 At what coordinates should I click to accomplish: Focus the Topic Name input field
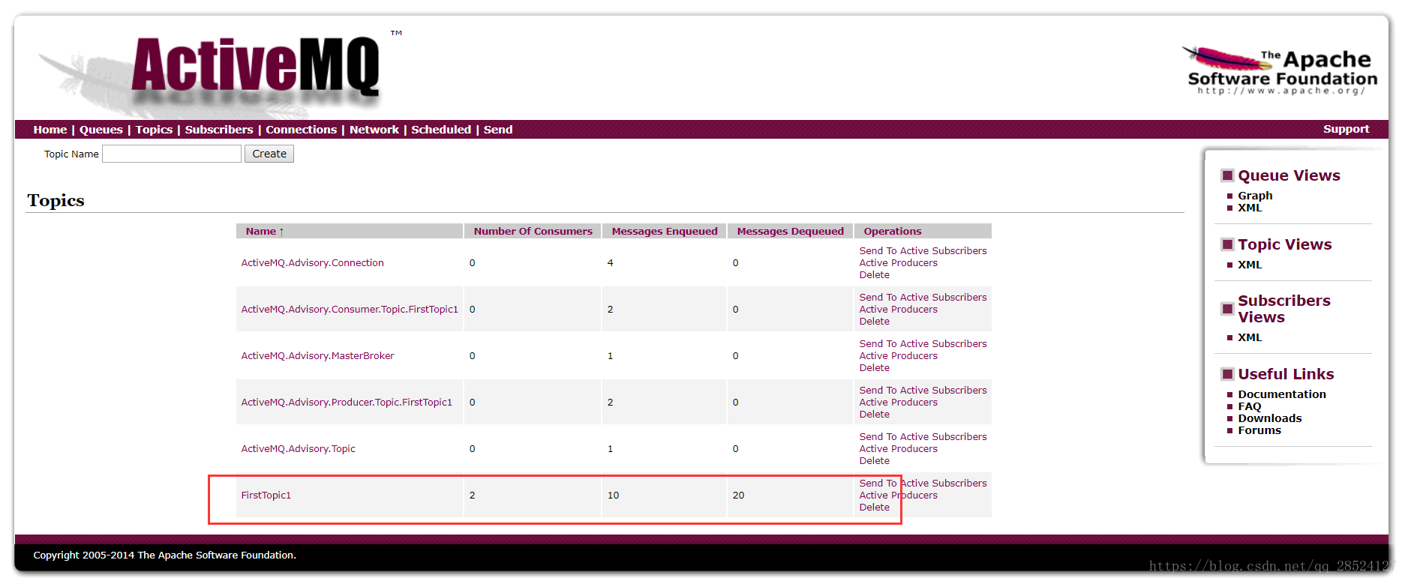point(172,154)
